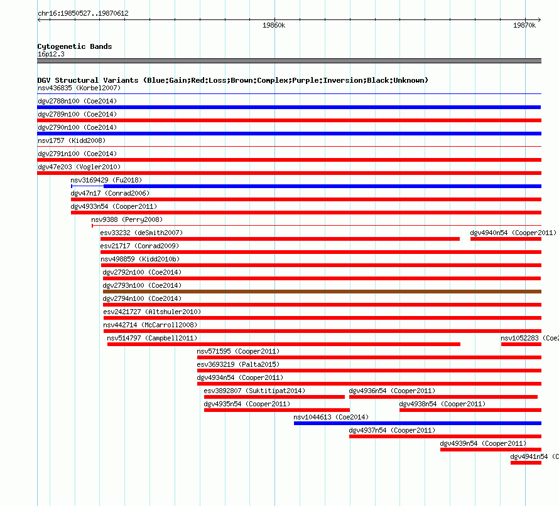Click the 16p12.3 band name text
The height and width of the screenshot is (506, 559).
(x=51, y=54)
